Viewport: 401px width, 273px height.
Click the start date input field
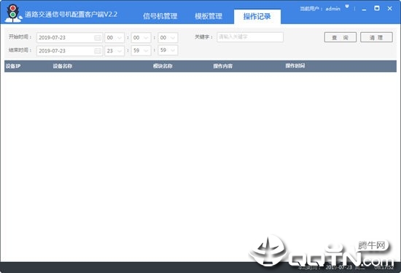tap(69, 38)
